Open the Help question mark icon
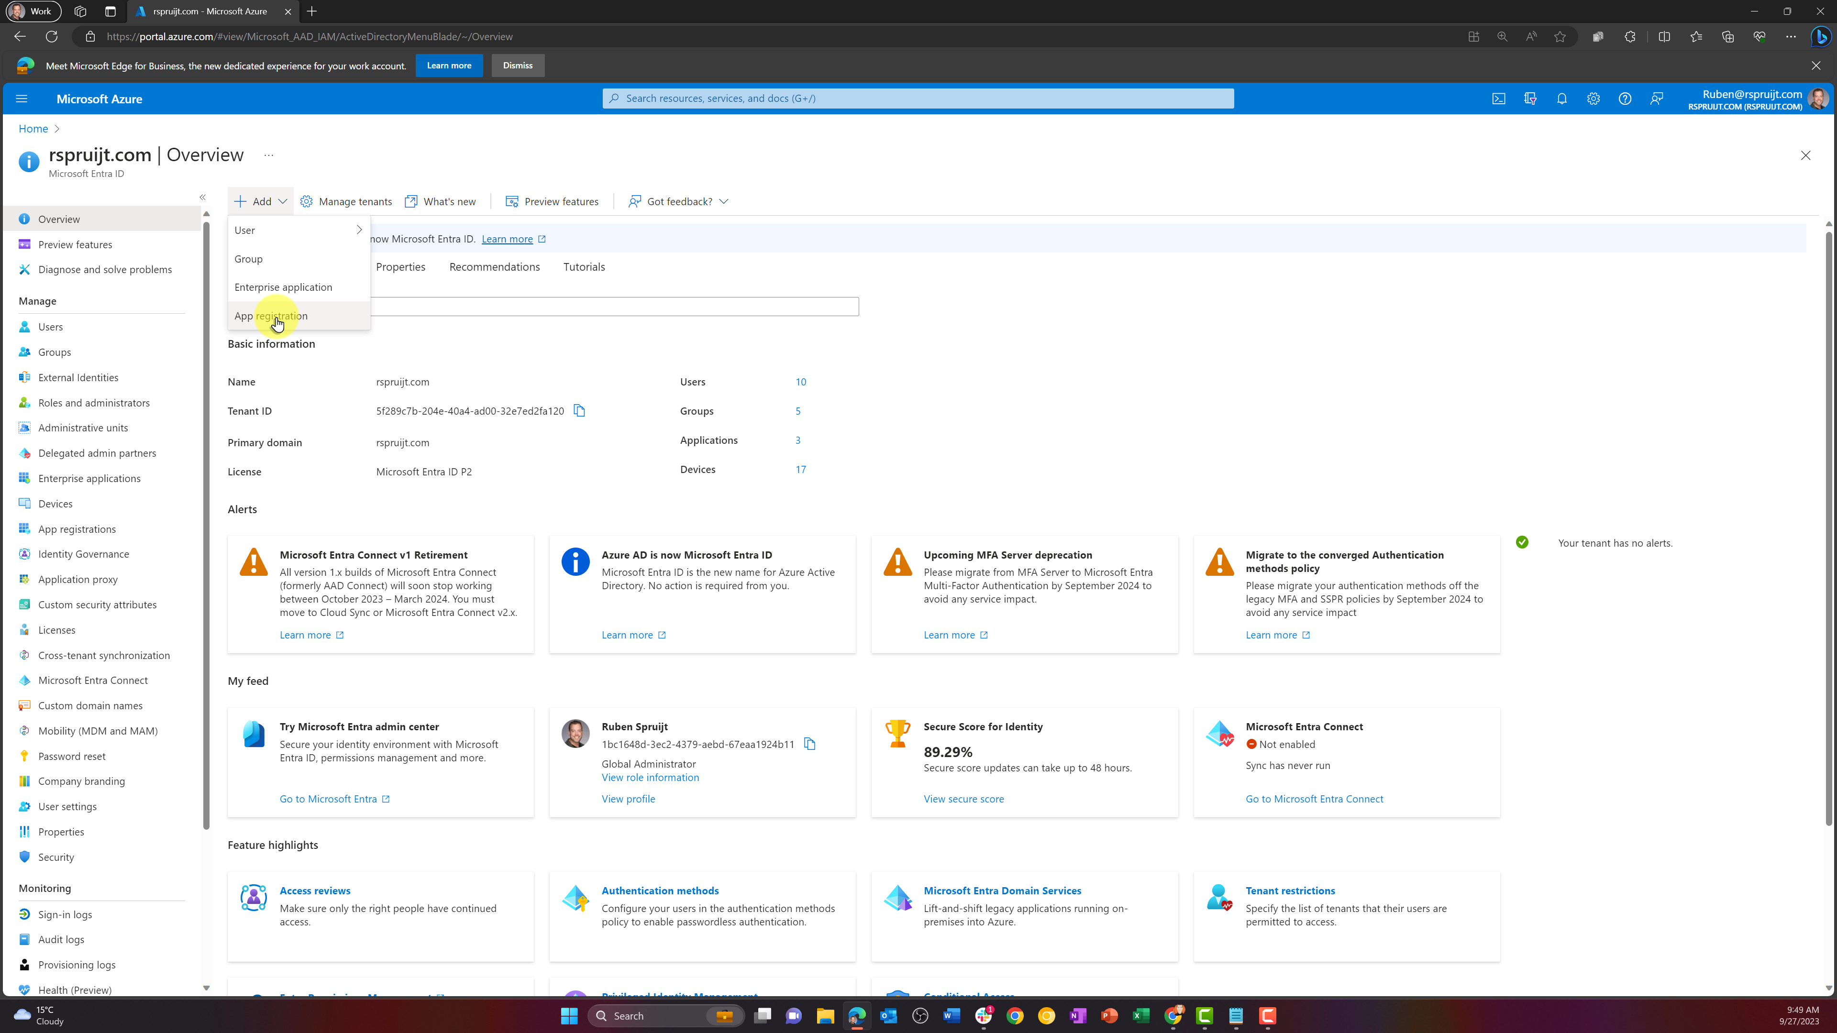The width and height of the screenshot is (1837, 1033). 1625,99
